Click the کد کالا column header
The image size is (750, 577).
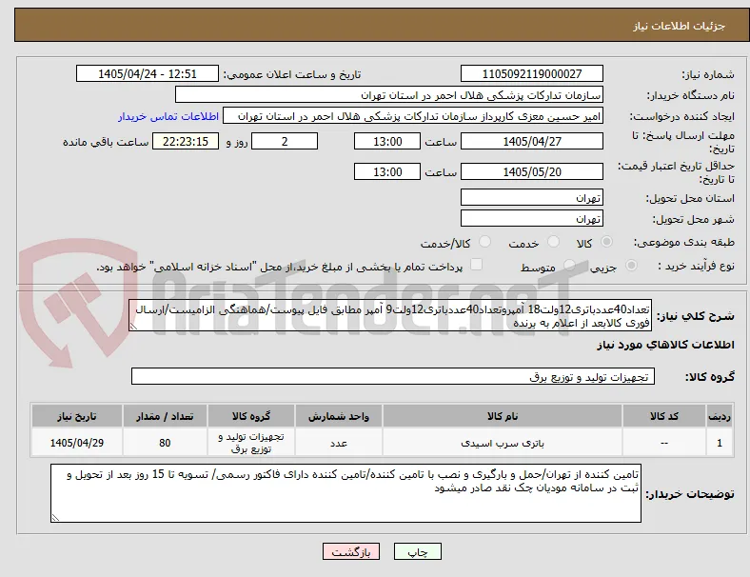(x=664, y=416)
